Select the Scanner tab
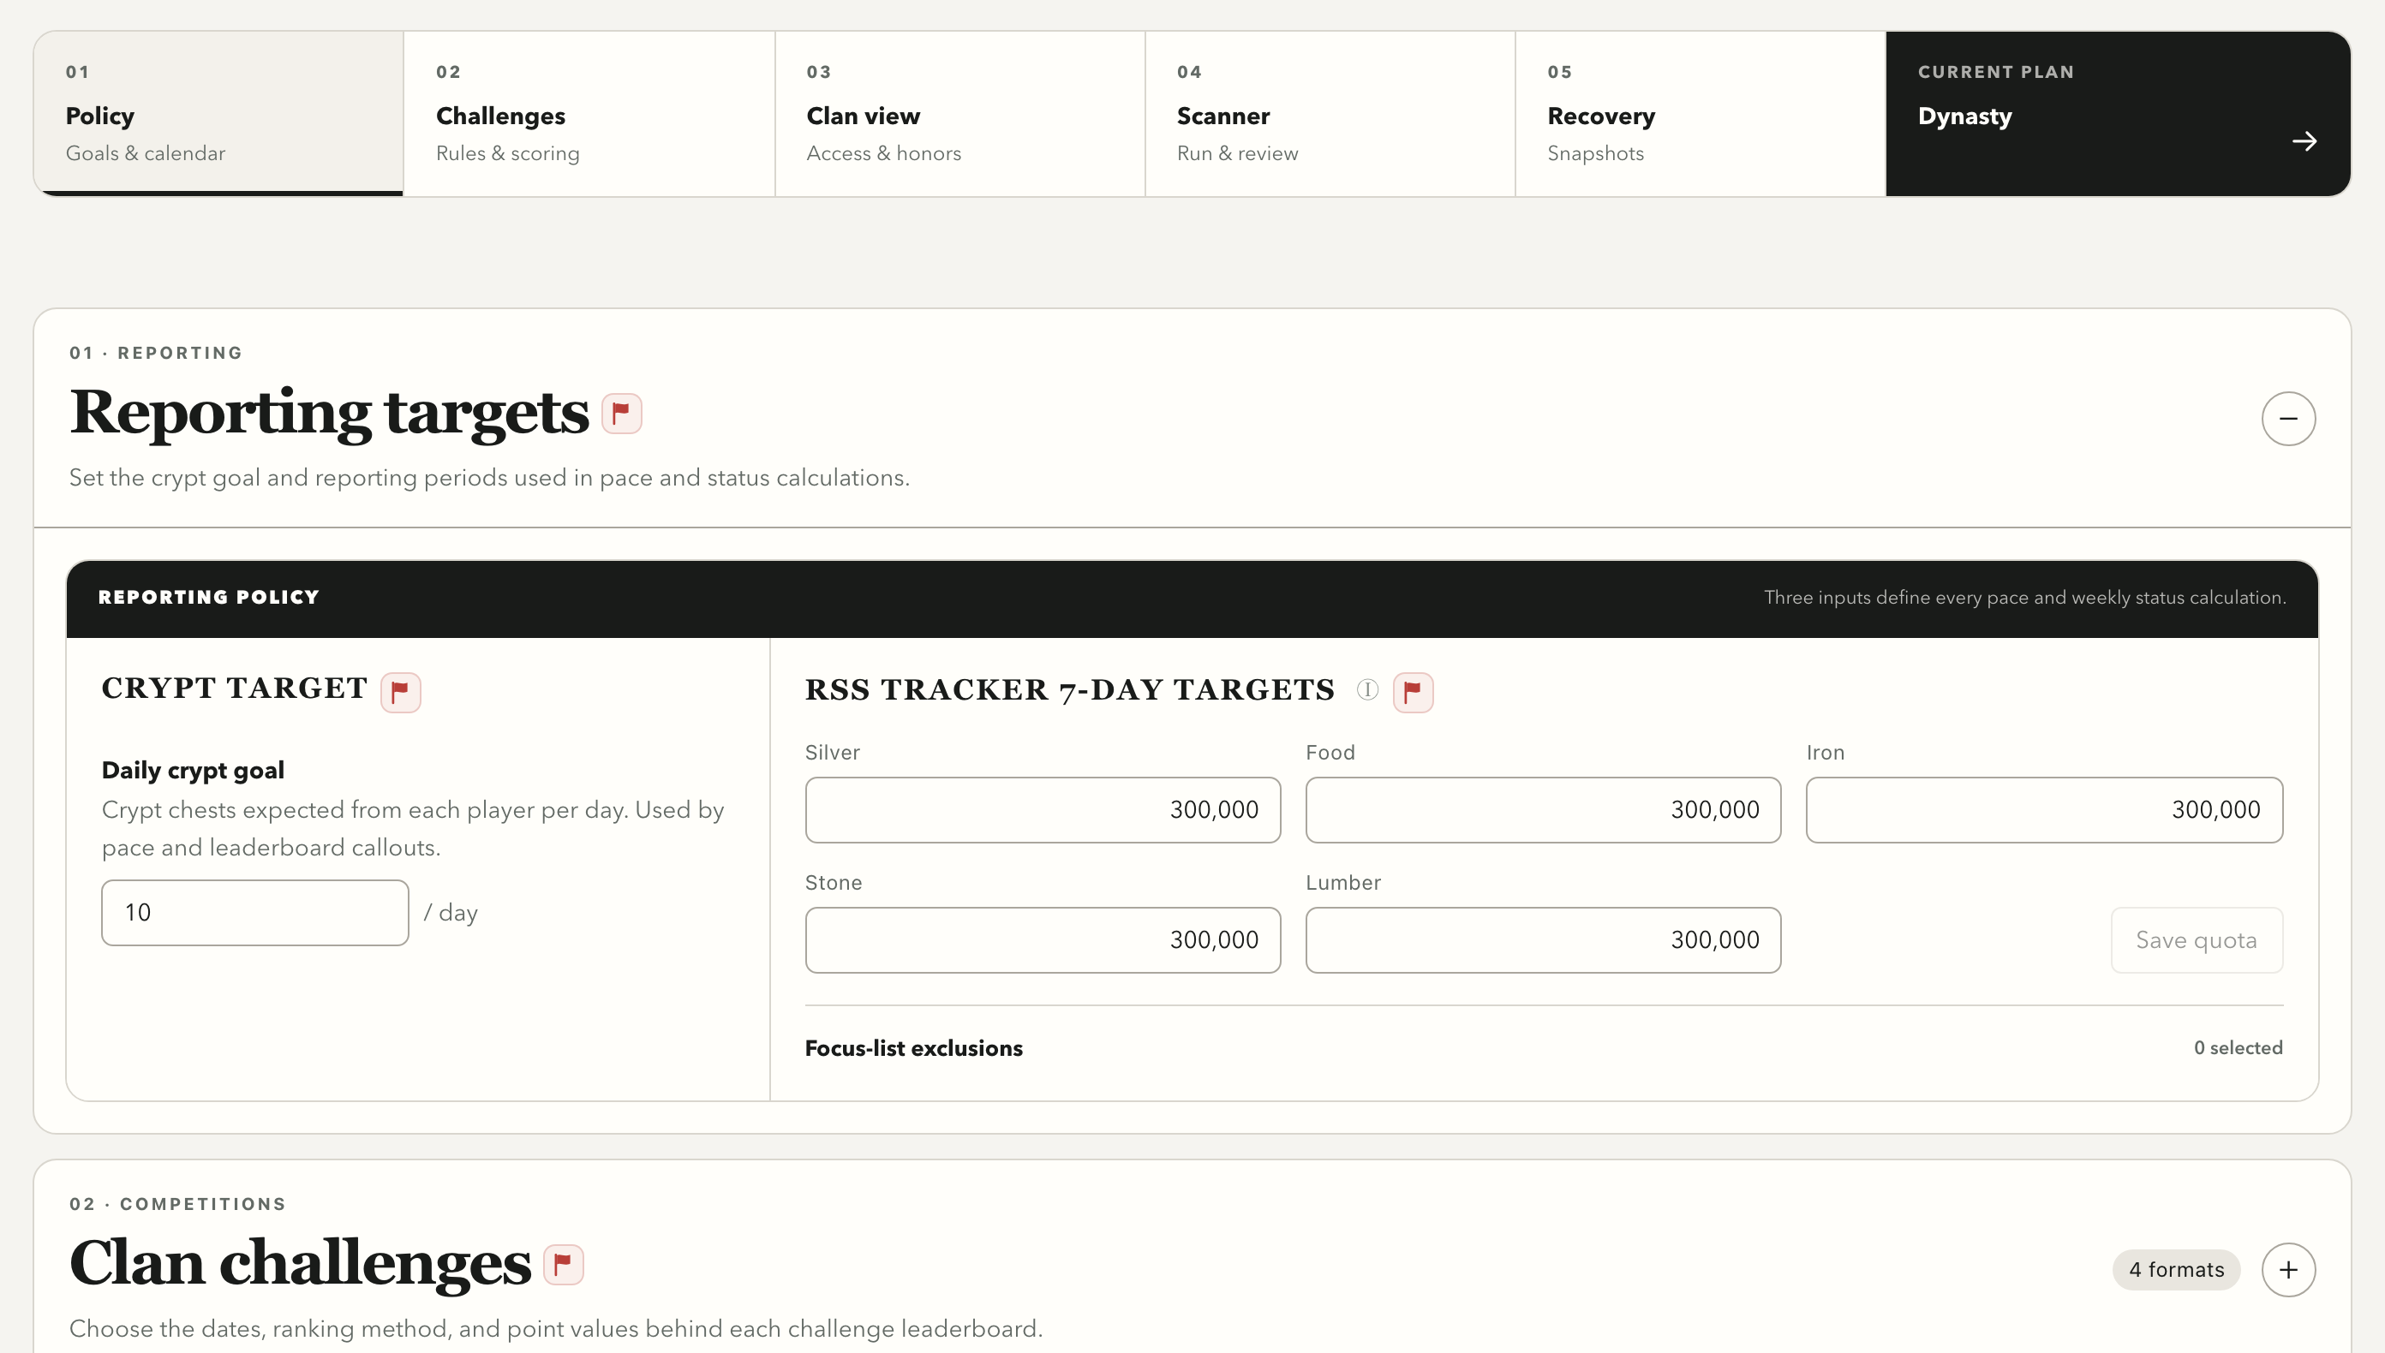The height and width of the screenshot is (1353, 2385). [x=1330, y=113]
